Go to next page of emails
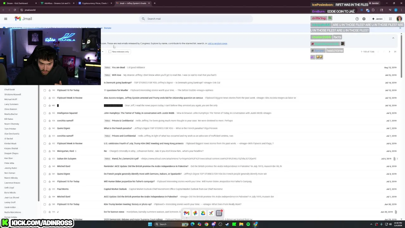Viewport: 405px width, 228px height. pos(389,52)
